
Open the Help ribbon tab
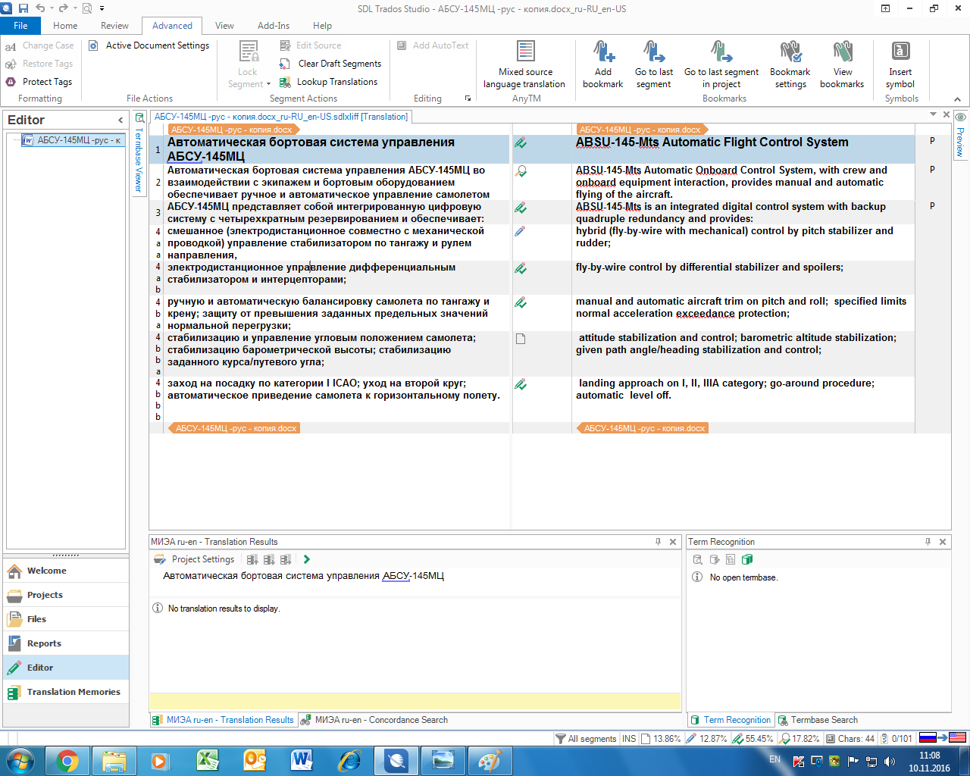322,26
